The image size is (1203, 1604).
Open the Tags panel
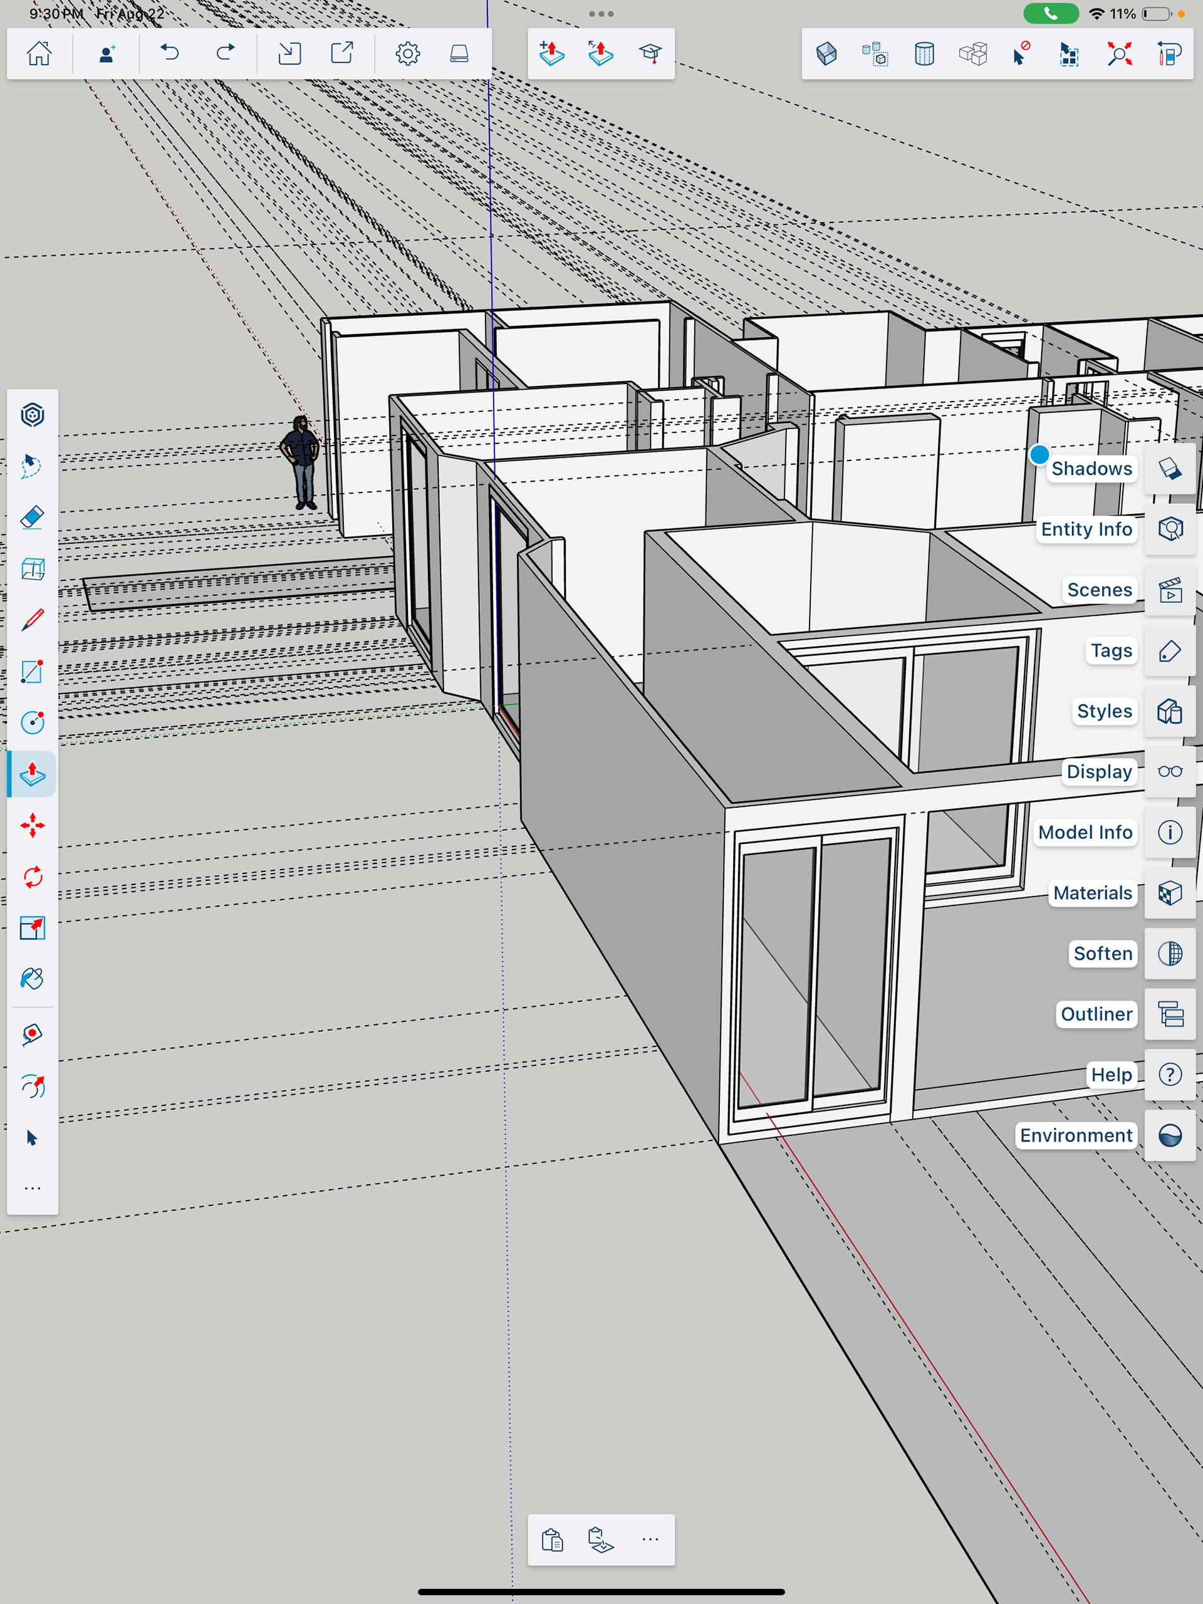[x=1170, y=650]
